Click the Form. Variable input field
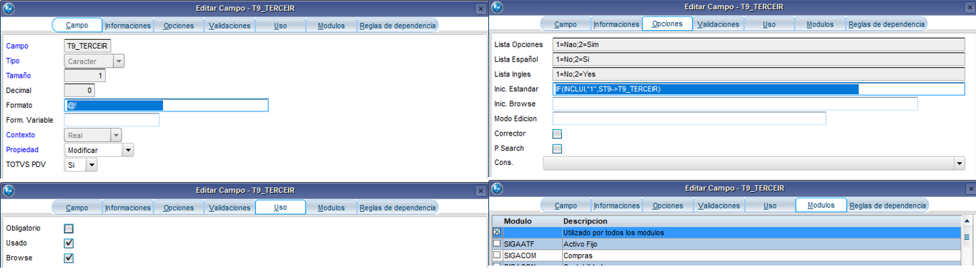Viewport: 976px width, 272px height. (112, 120)
